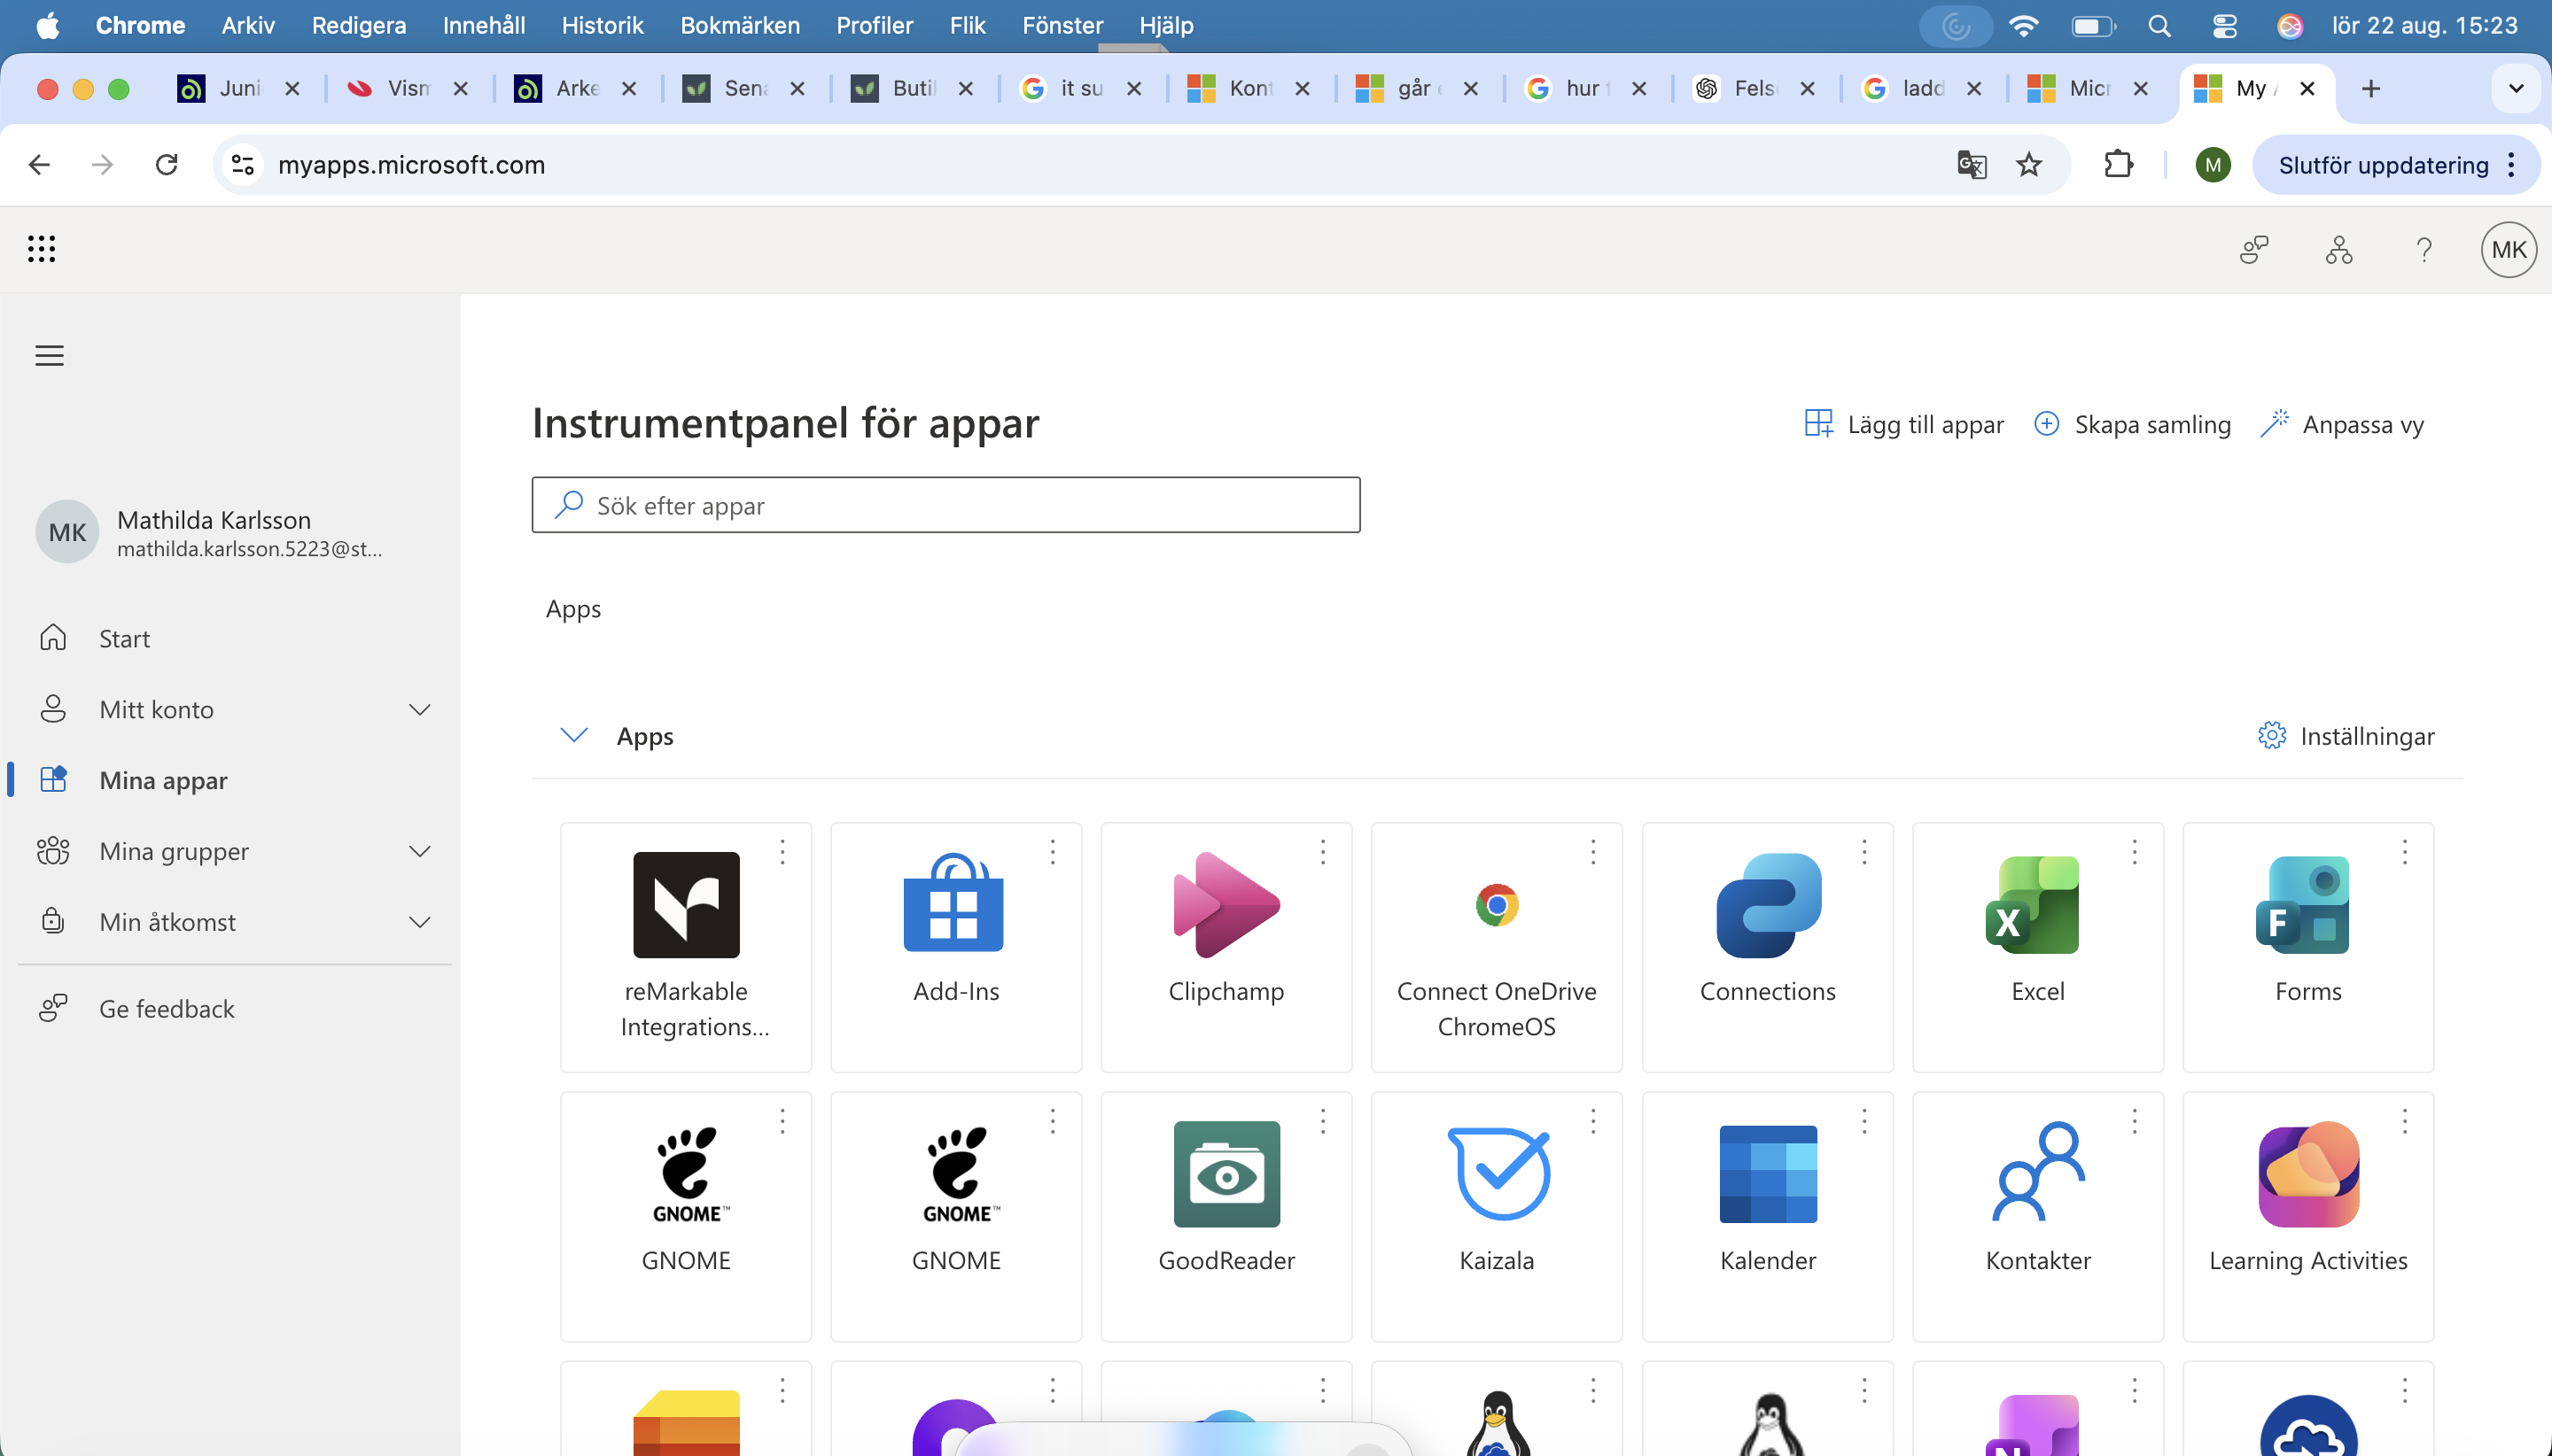The height and width of the screenshot is (1456, 2552).
Task: Launch the Kaizala app
Action: pyautogui.click(x=1496, y=1216)
